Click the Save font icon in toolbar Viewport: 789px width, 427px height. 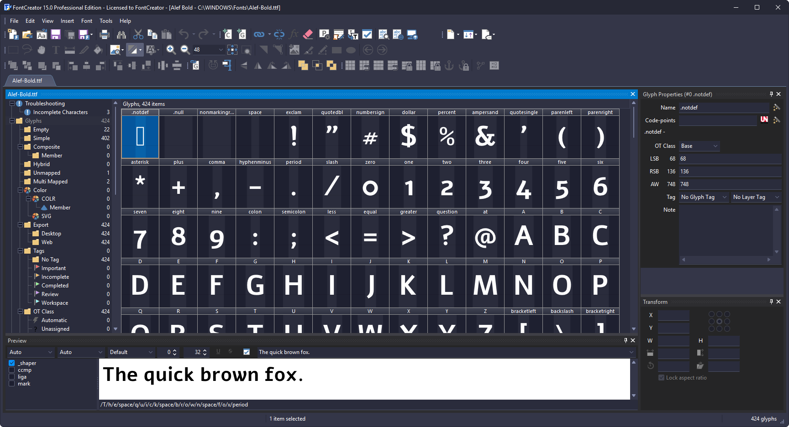(56, 35)
